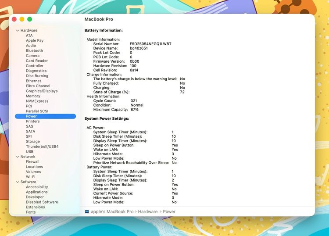Select ATA in the sidebar

click(x=29, y=36)
